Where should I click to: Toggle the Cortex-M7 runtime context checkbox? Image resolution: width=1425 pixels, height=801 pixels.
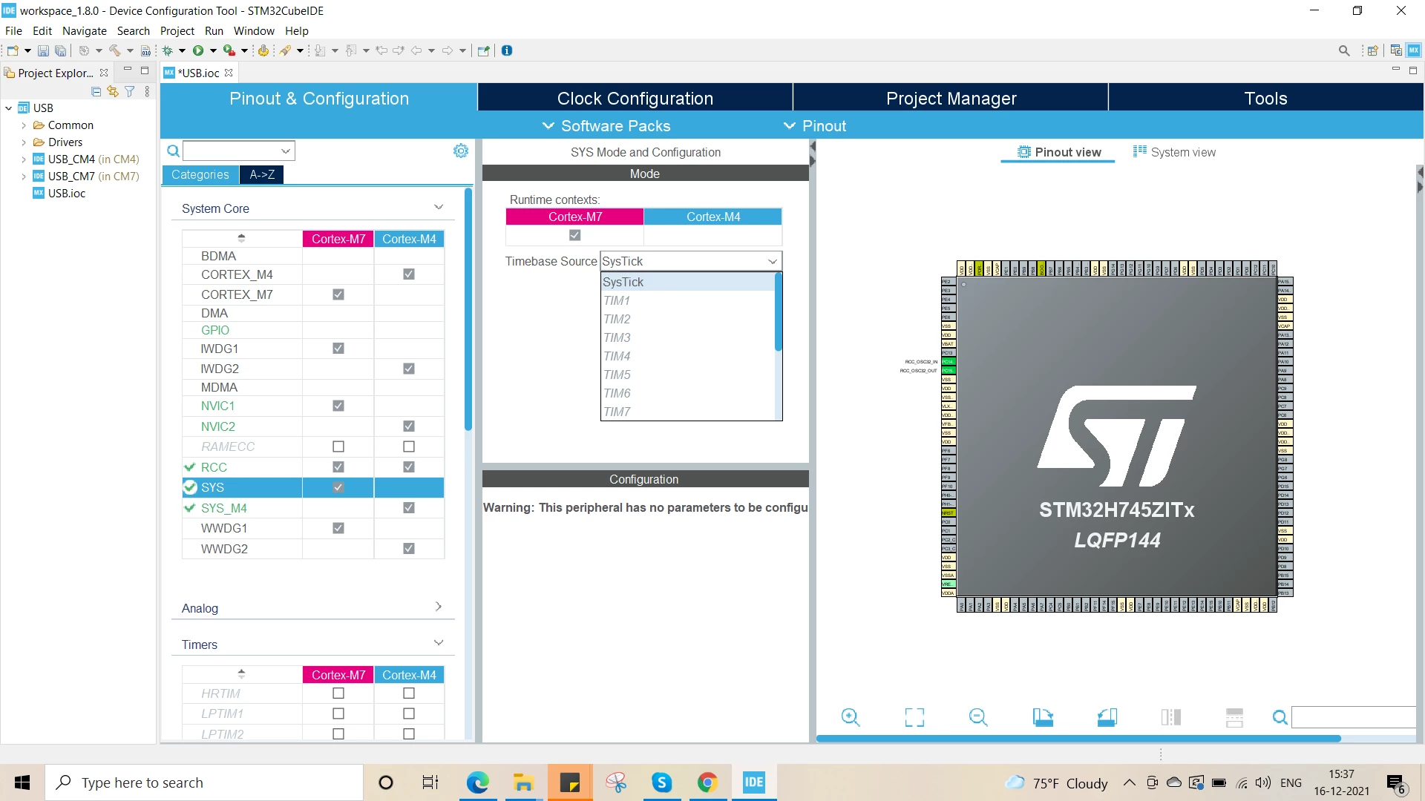574,235
